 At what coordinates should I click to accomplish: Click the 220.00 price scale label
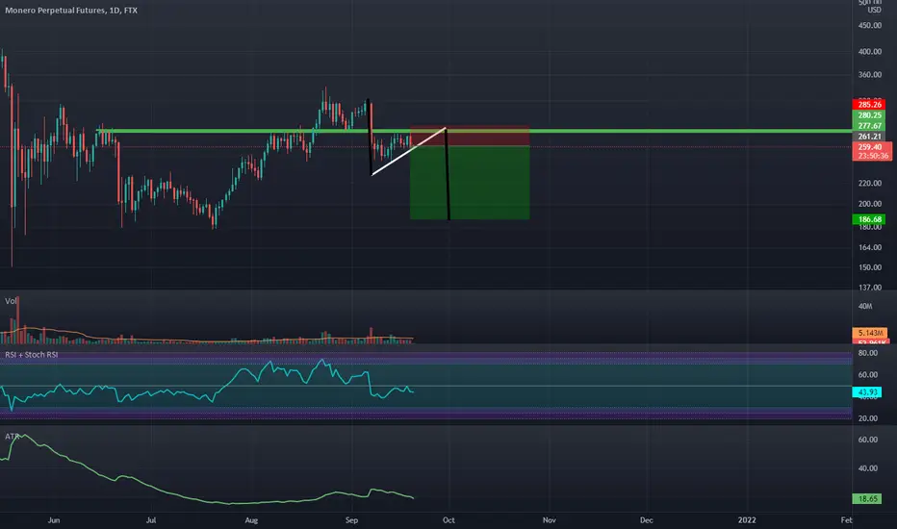(x=869, y=183)
